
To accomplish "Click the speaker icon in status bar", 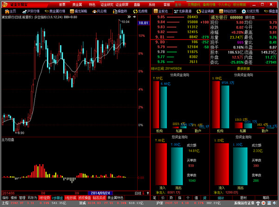I will click(275, 203).
